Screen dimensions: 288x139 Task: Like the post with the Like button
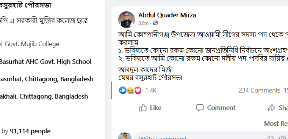pyautogui.click(x=150, y=108)
